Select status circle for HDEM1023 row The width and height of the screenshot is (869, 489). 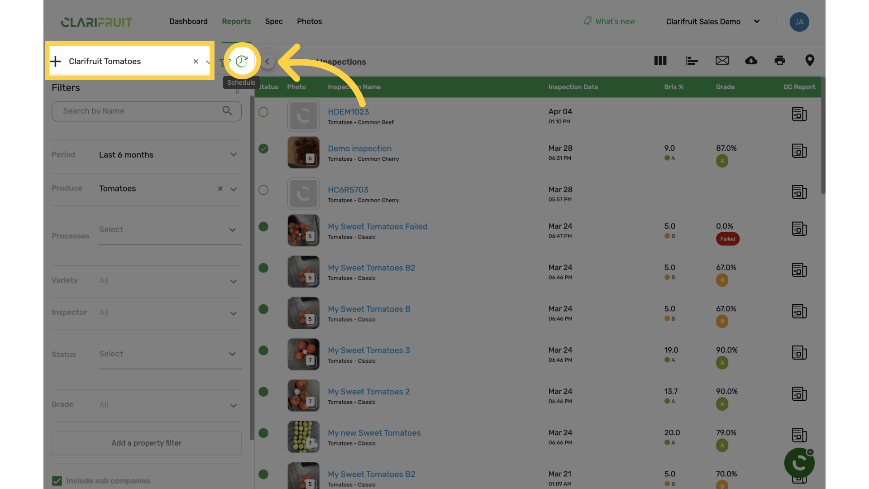pos(263,112)
